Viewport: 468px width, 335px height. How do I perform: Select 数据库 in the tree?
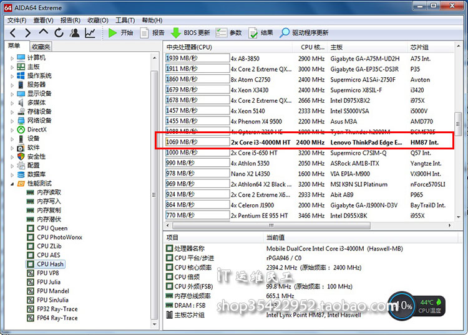(36, 174)
